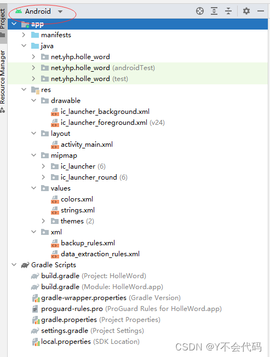This screenshot has width=270, height=357.
Task: Collapse the res folder
Action: coord(24,89)
